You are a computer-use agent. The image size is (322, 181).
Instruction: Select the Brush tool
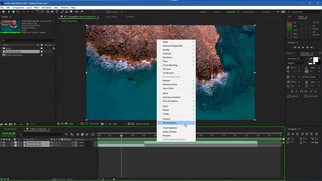coord(62,12)
